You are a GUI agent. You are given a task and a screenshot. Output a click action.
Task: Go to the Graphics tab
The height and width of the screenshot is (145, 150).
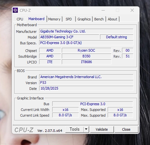(84, 19)
